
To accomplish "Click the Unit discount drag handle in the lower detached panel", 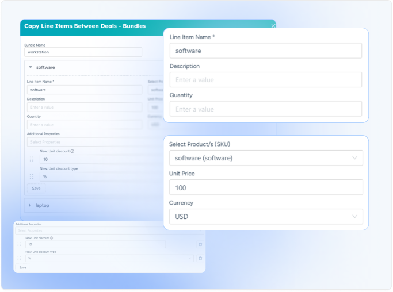I will tap(19, 244).
